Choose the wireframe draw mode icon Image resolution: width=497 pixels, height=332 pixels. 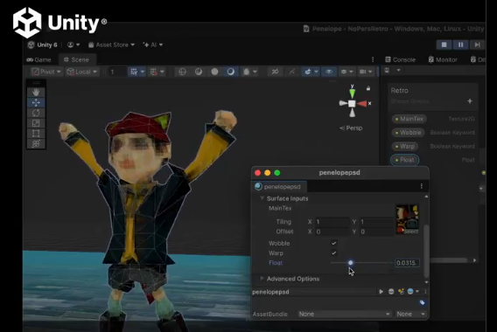(182, 72)
